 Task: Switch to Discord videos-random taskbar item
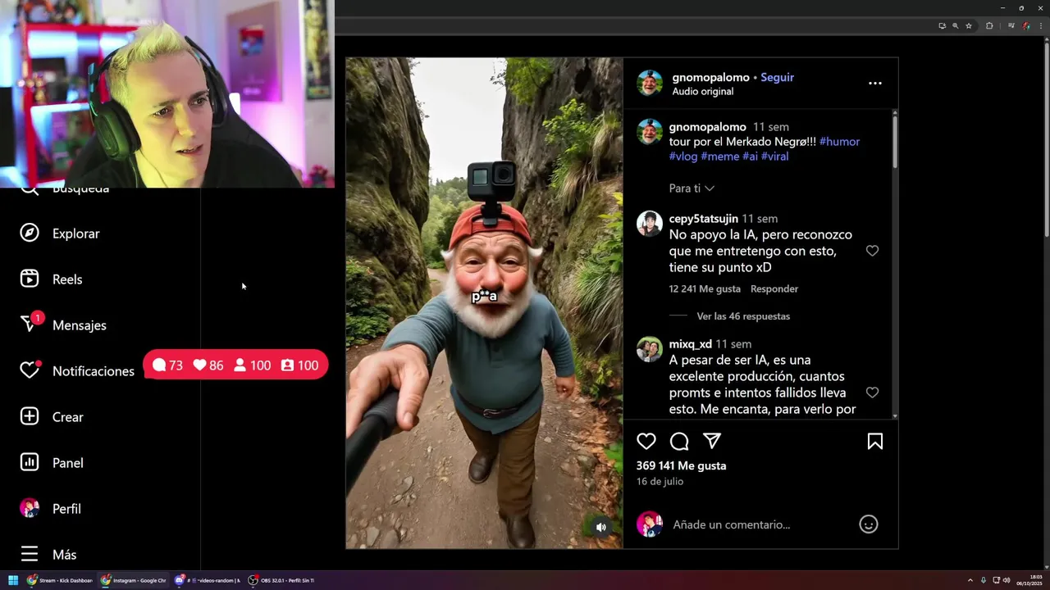pyautogui.click(x=208, y=580)
